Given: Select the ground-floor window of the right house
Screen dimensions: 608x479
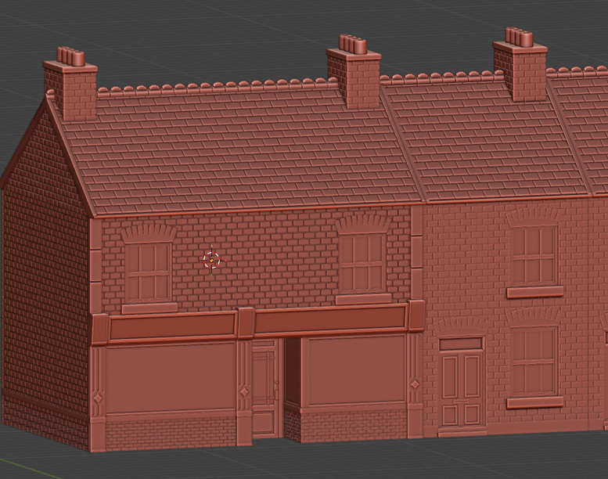Looking at the screenshot, I should click(534, 362).
